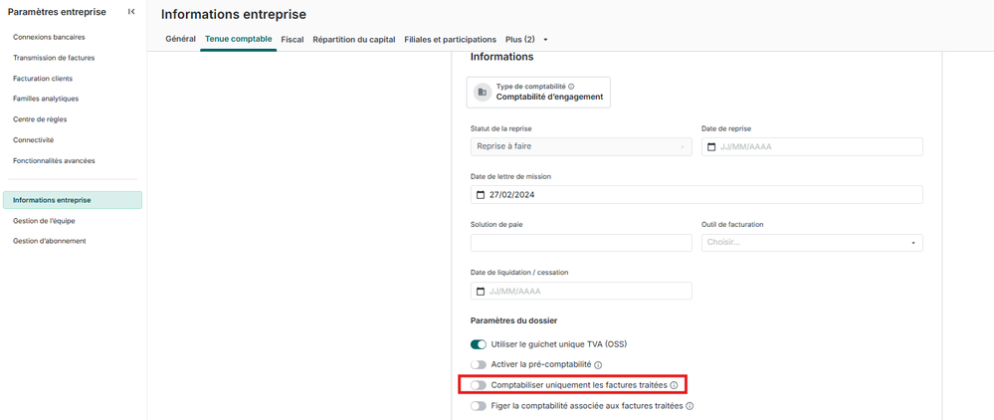Go to Connexions bancaires settings
The height and width of the screenshot is (420, 994).
[49, 37]
